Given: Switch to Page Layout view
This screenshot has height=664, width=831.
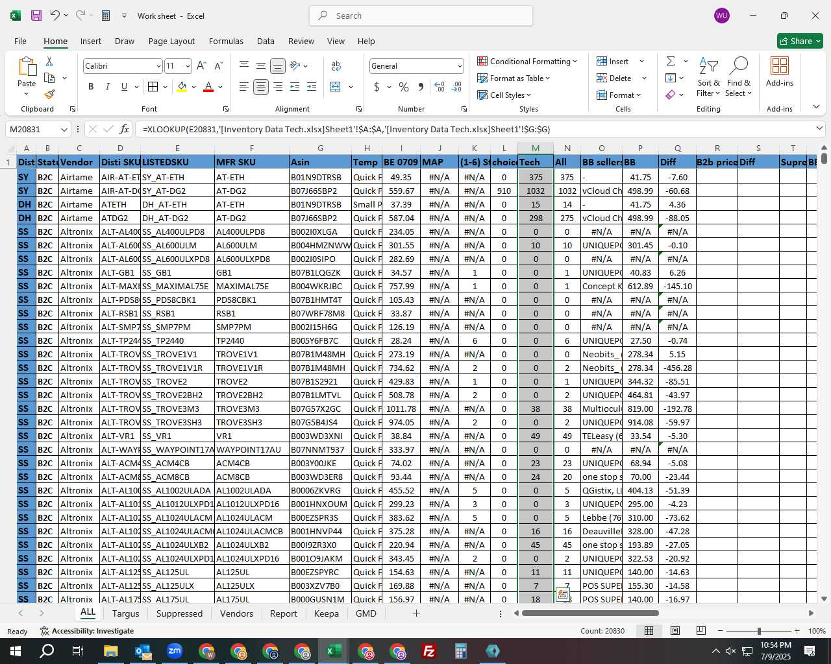Looking at the screenshot, I should coord(675,631).
